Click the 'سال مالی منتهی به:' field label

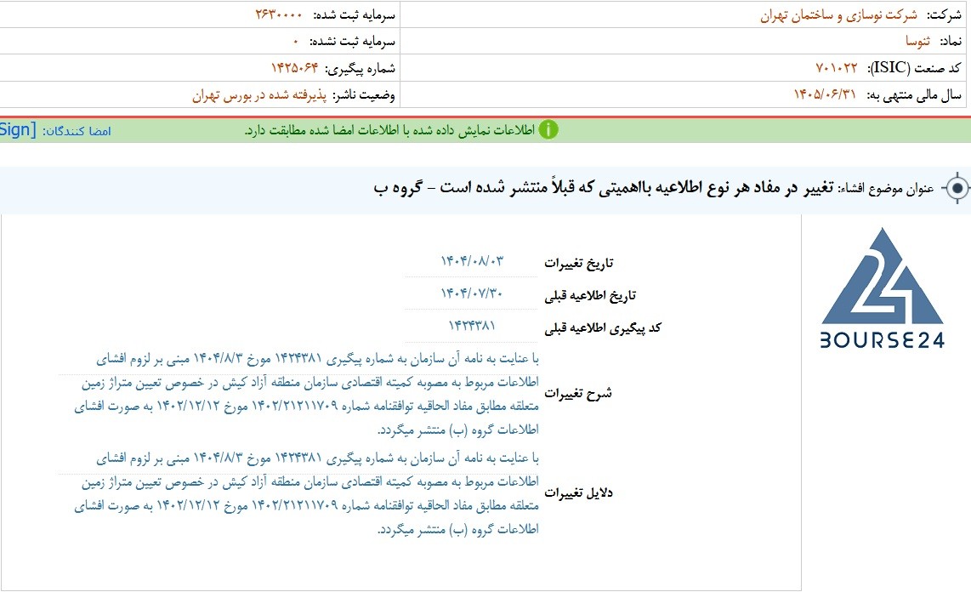(x=913, y=95)
